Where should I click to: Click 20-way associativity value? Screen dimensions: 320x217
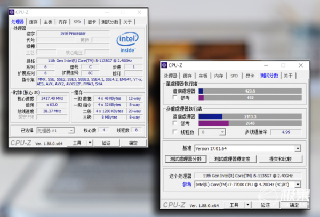point(134,111)
